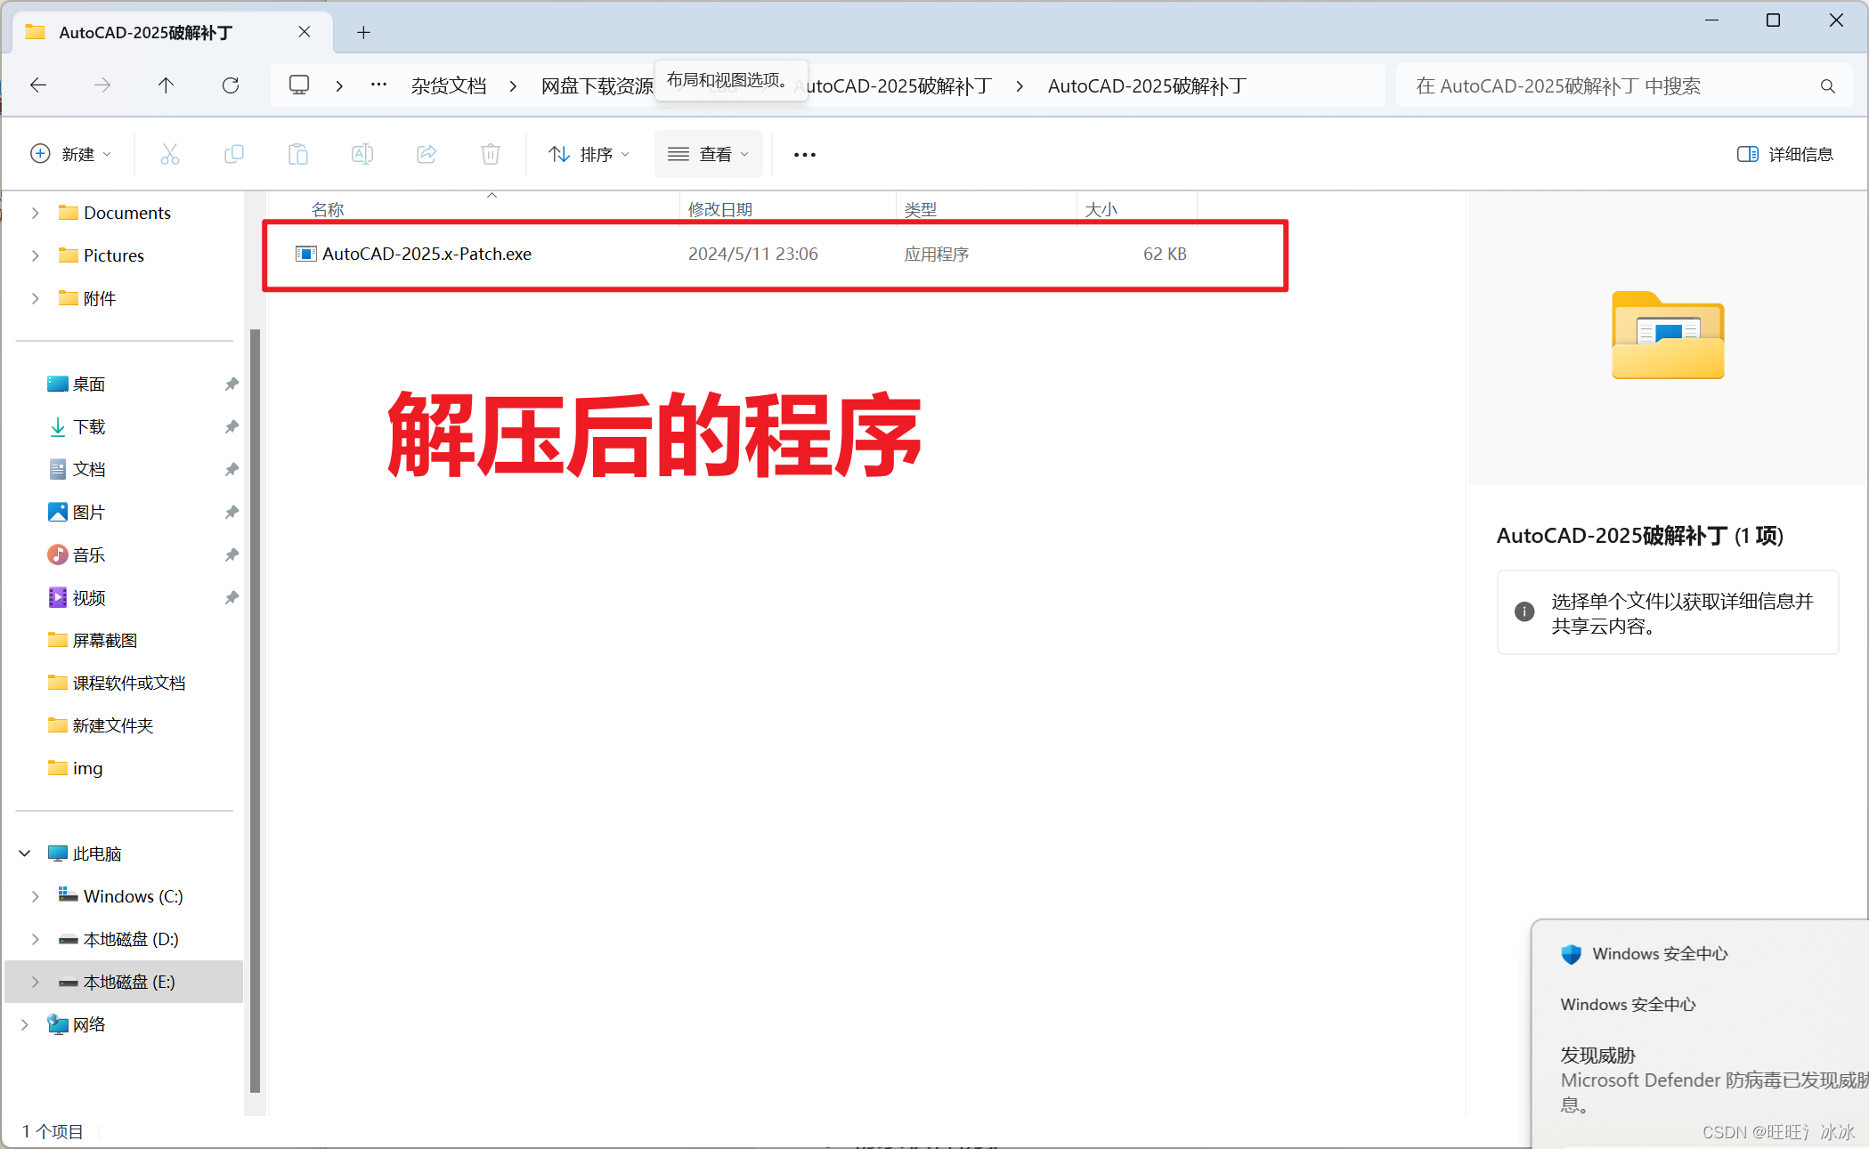1869x1149 pixels.
Task: Click the Cut scissors icon
Action: click(x=169, y=154)
